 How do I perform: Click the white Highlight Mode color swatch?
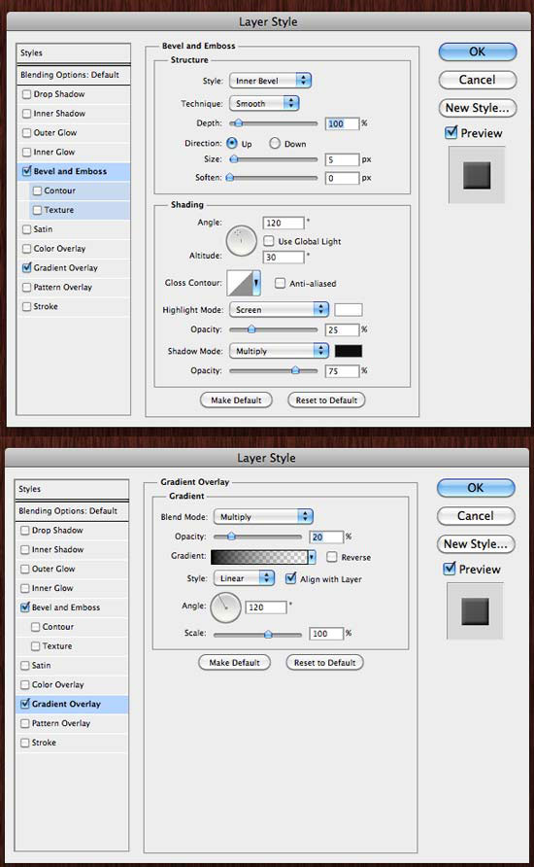pos(349,310)
